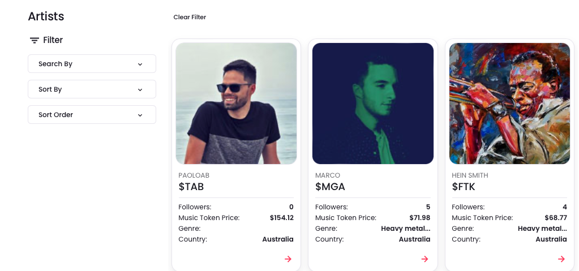Select the $TAB token name

[191, 187]
